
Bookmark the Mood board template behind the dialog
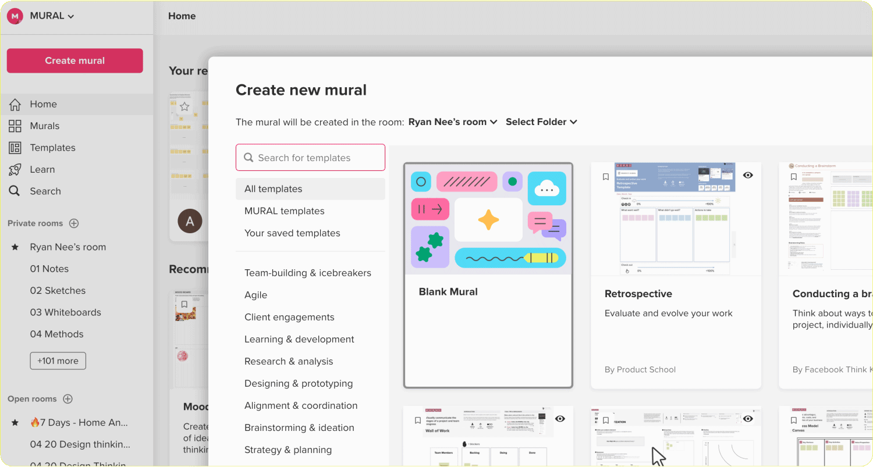[184, 304]
